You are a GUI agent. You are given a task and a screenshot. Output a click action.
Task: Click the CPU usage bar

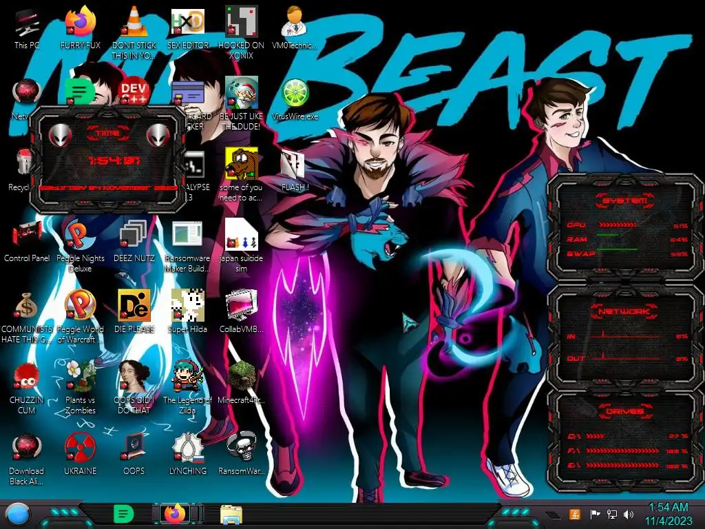618,225
